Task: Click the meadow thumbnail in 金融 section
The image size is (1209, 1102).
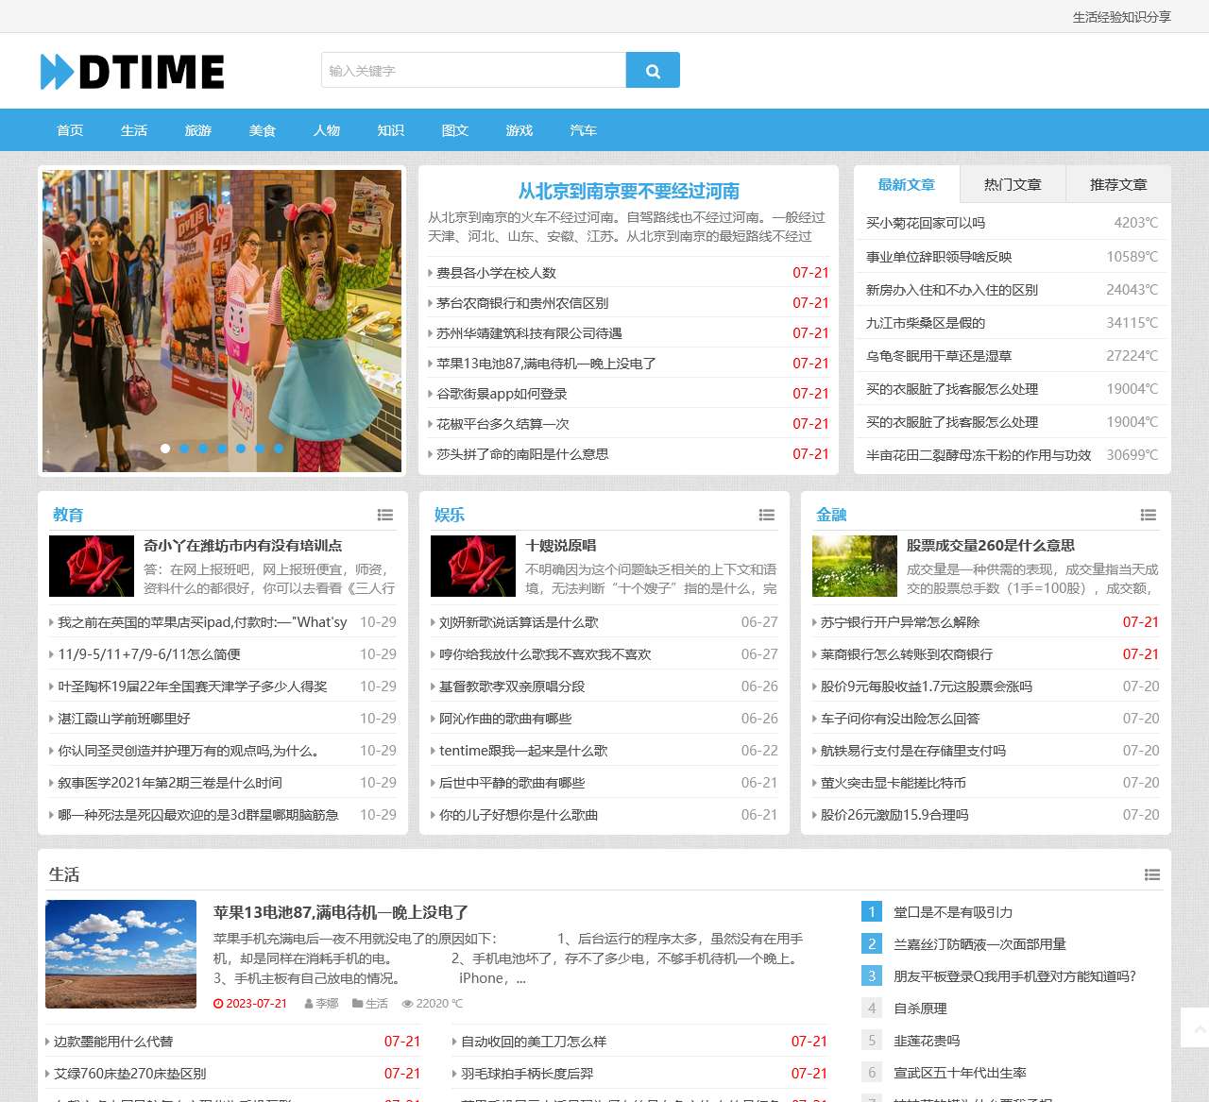Action: 855,566
